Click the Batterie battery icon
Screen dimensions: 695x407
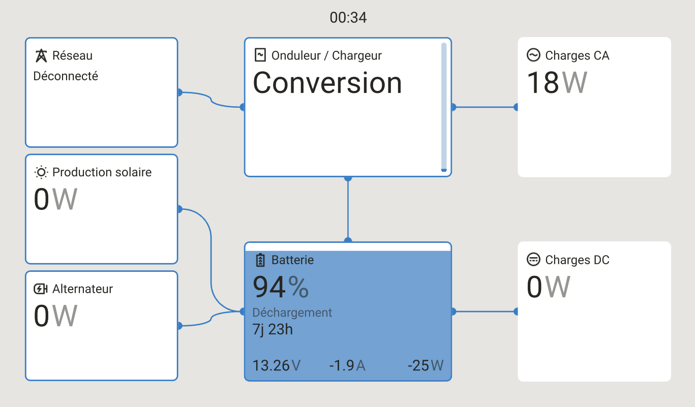(260, 260)
